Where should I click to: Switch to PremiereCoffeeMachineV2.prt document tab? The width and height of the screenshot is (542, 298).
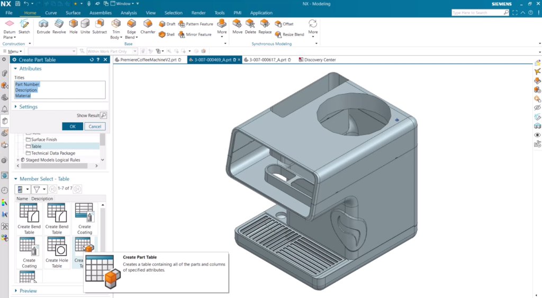click(x=148, y=60)
